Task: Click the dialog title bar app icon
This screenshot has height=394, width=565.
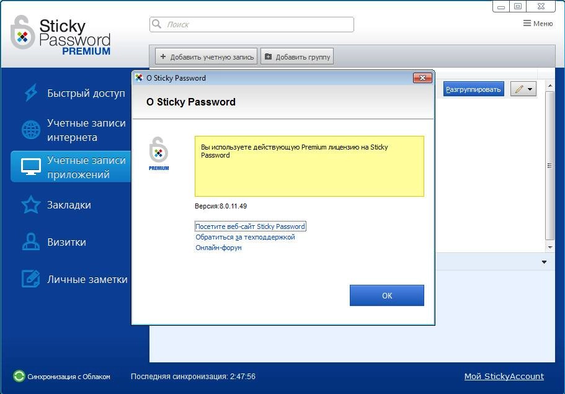Action: click(139, 78)
